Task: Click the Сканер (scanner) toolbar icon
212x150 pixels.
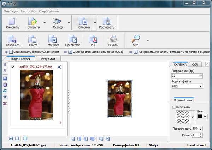Action: point(58,21)
